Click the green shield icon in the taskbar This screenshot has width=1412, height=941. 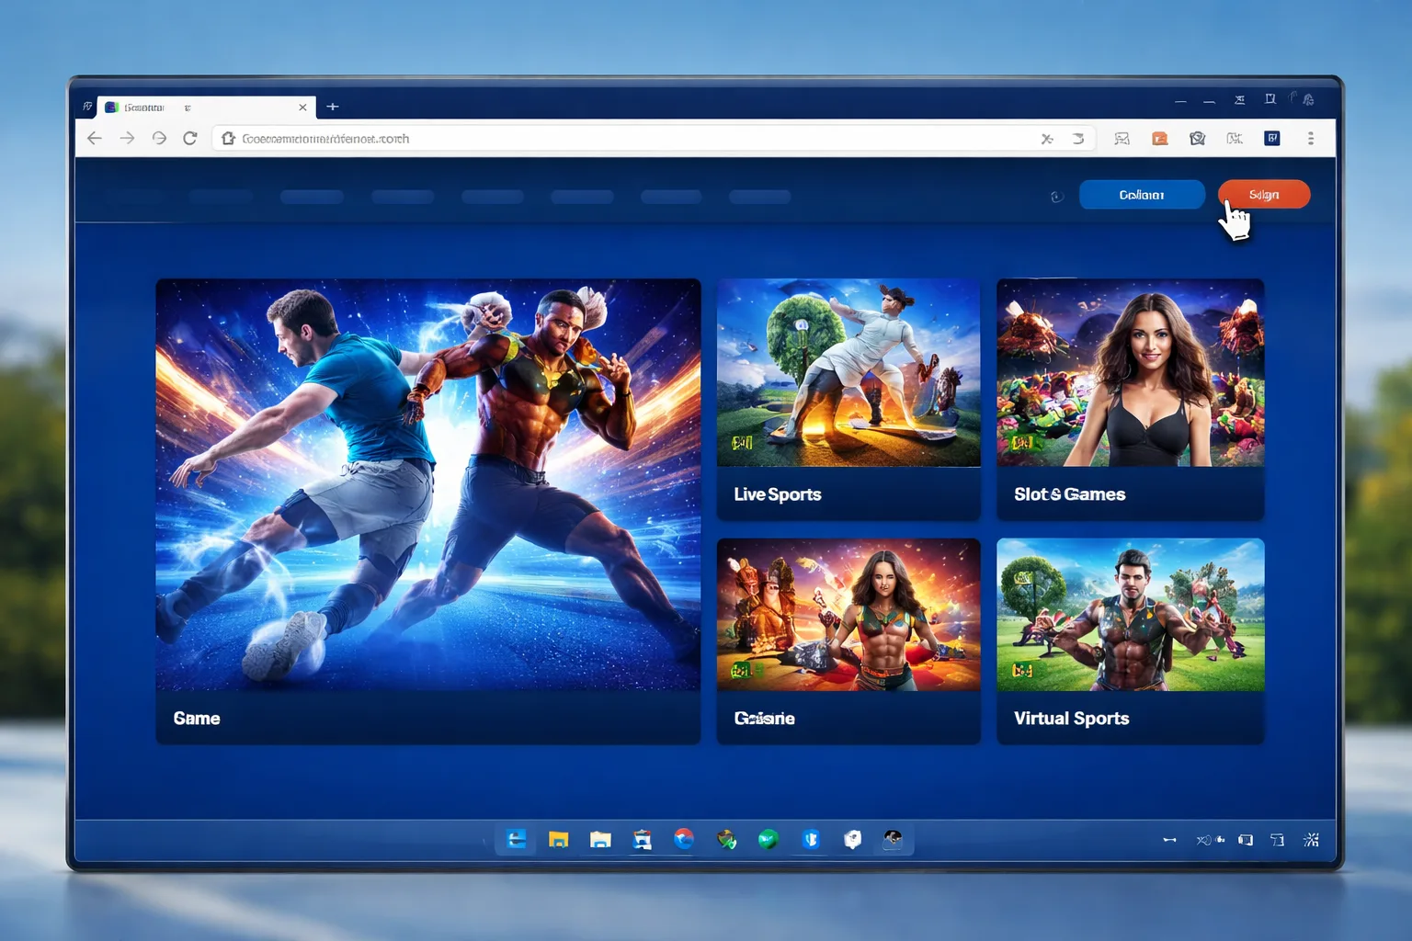[727, 839]
